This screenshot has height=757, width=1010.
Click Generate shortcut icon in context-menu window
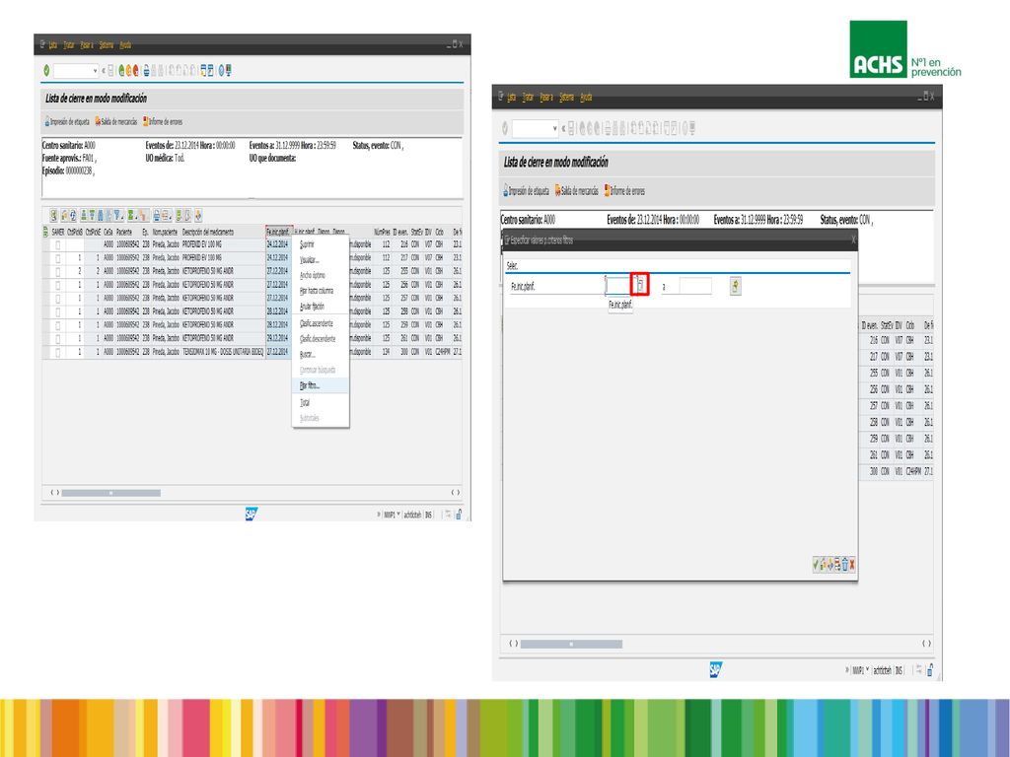pyautogui.click(x=211, y=70)
